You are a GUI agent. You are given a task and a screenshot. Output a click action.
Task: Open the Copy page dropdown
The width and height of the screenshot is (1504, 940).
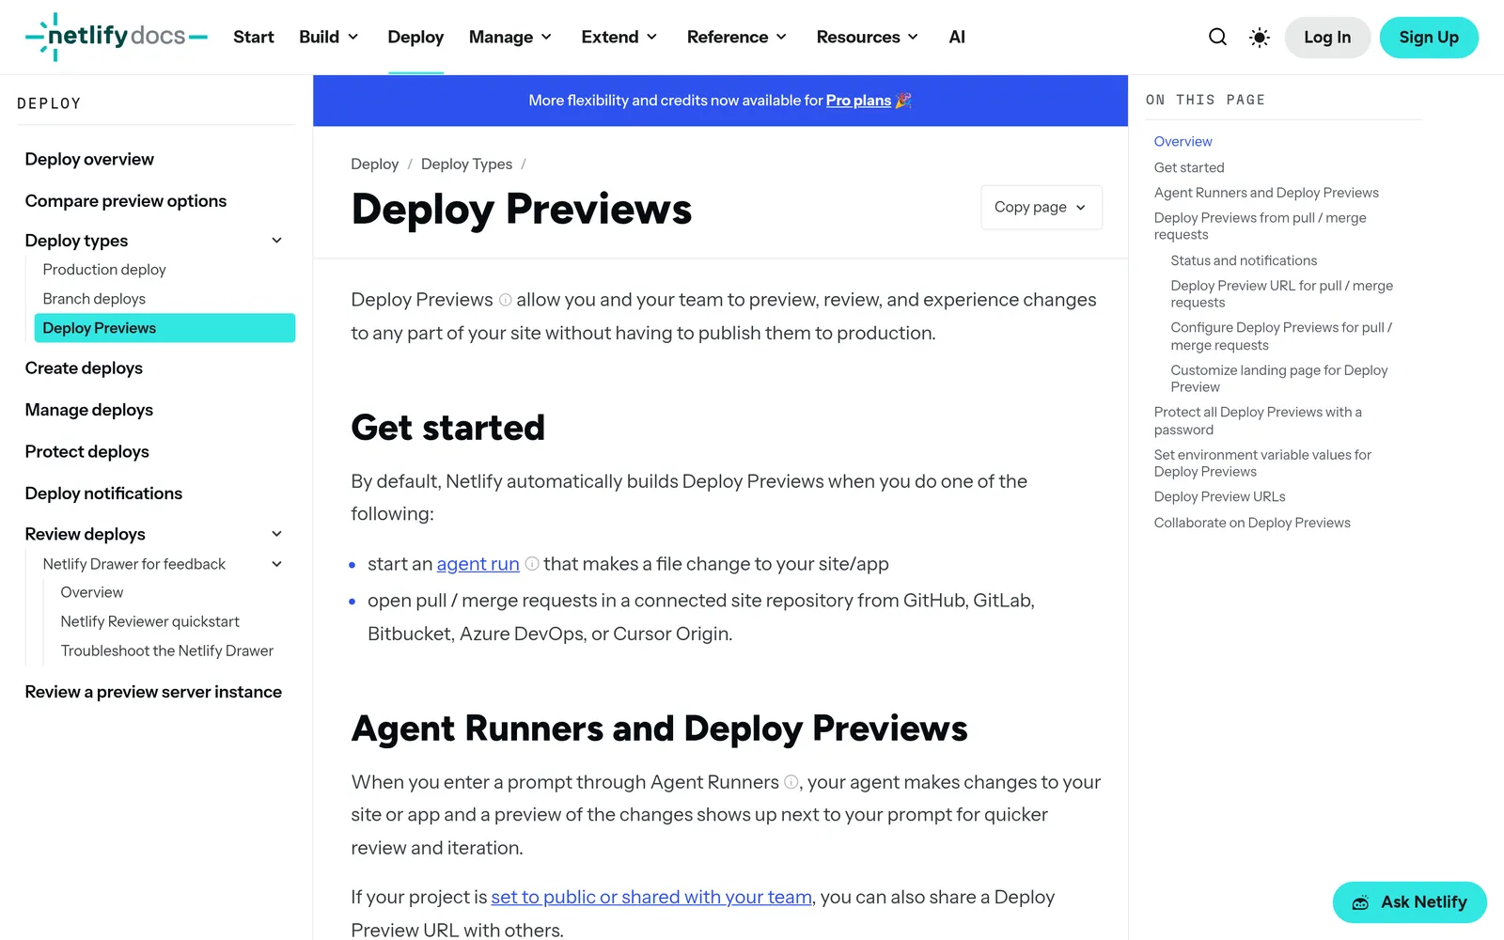point(1042,207)
